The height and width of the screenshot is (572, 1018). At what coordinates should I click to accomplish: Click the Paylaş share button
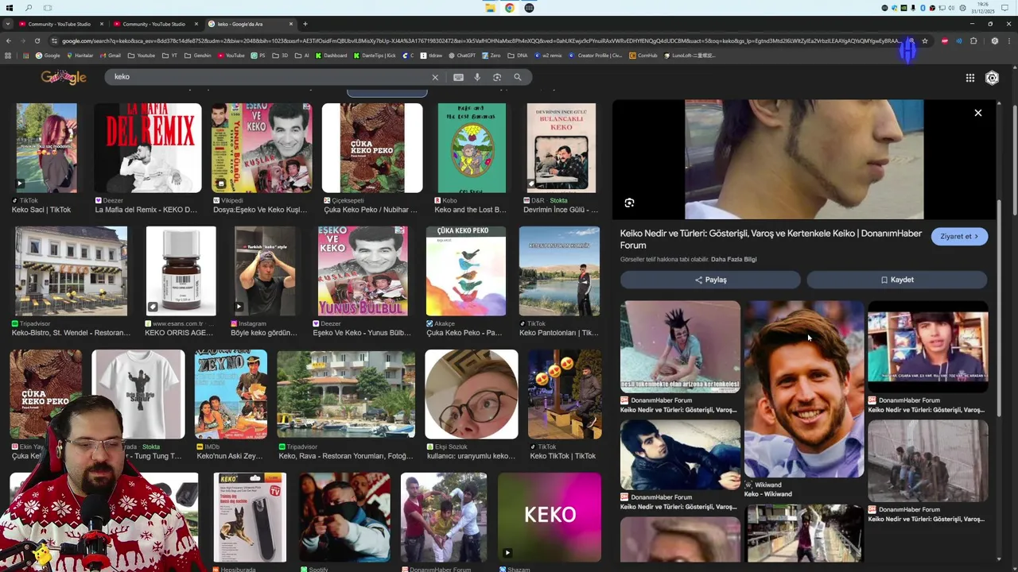coord(710,280)
